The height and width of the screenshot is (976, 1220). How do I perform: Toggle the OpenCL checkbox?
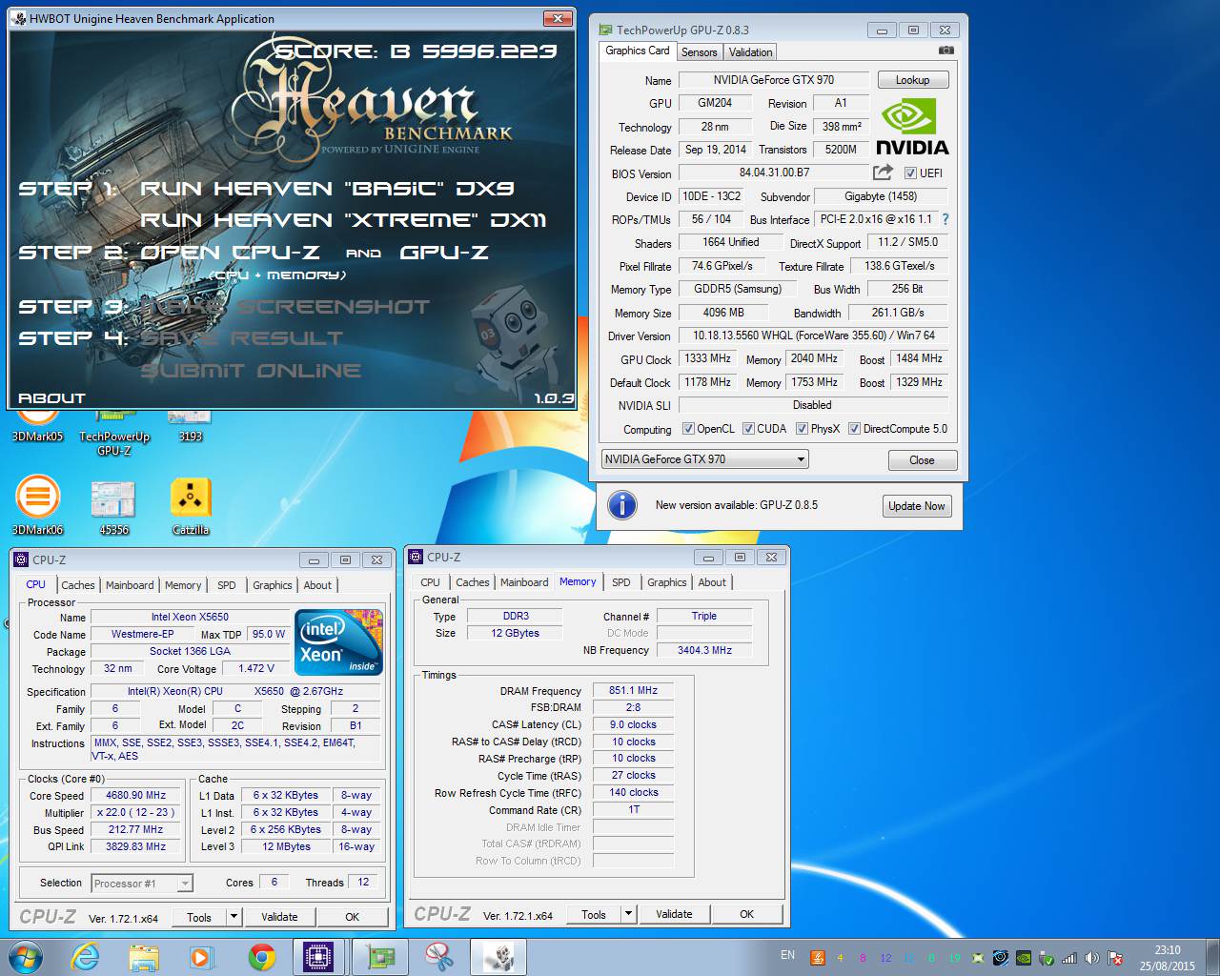(x=688, y=429)
